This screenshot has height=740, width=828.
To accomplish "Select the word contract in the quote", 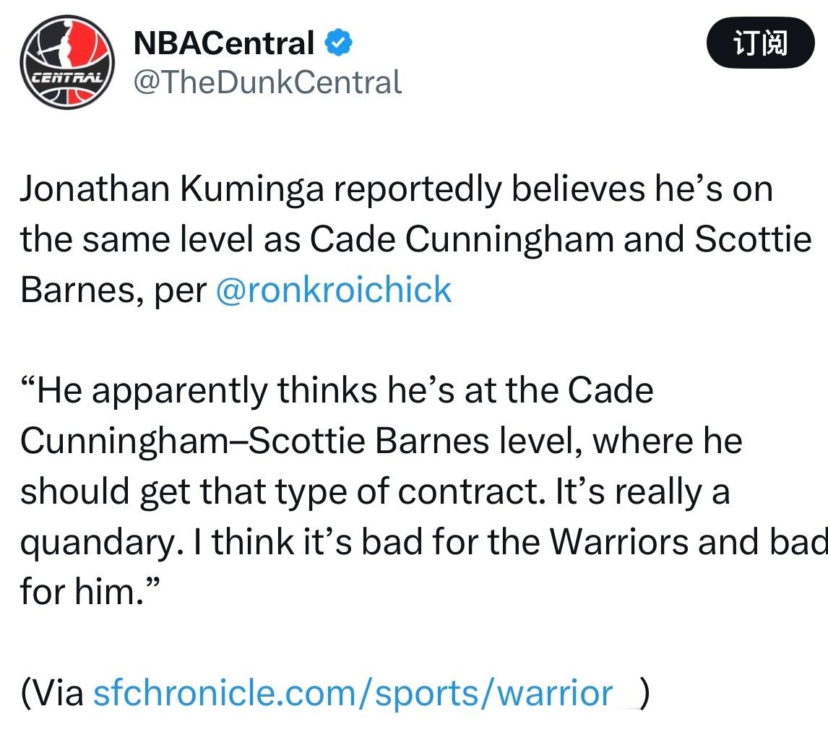I will pyautogui.click(x=471, y=491).
